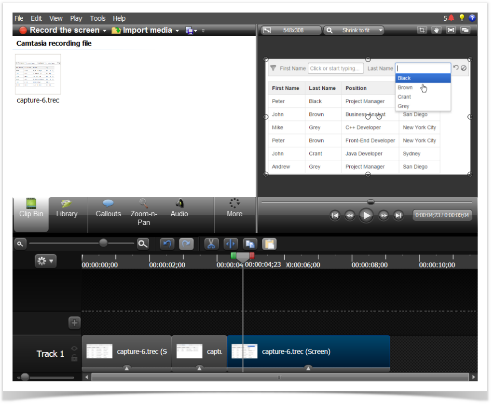
Task: Switch to the Library tab
Action: [x=67, y=214]
